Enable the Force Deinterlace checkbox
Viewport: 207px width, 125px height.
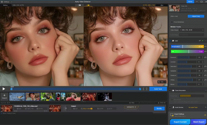click(172, 22)
